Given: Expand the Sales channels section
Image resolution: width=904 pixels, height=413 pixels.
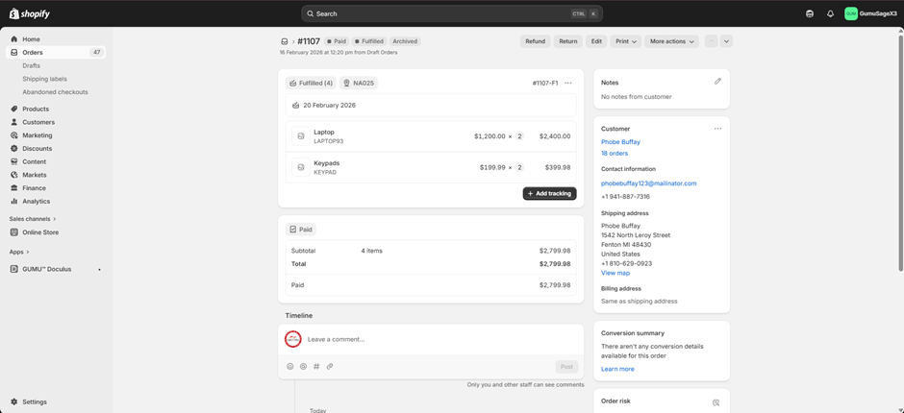Looking at the screenshot, I should coord(32,219).
